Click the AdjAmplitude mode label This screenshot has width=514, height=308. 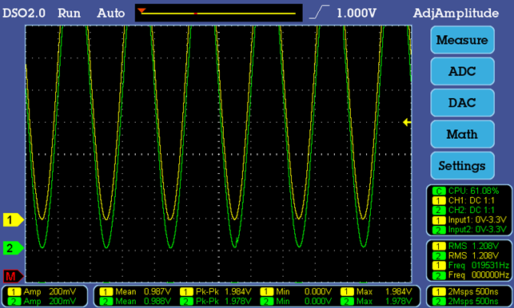pos(456,13)
